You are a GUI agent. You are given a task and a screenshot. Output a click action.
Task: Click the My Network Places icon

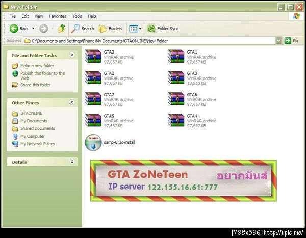click(15, 144)
